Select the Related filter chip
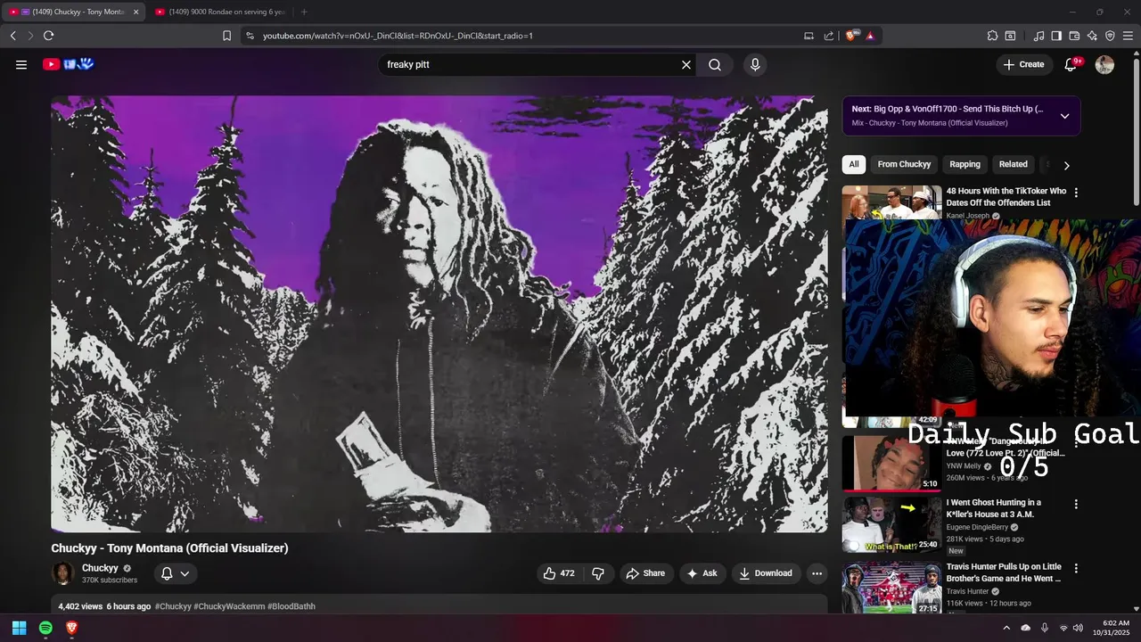 [x=1013, y=164]
